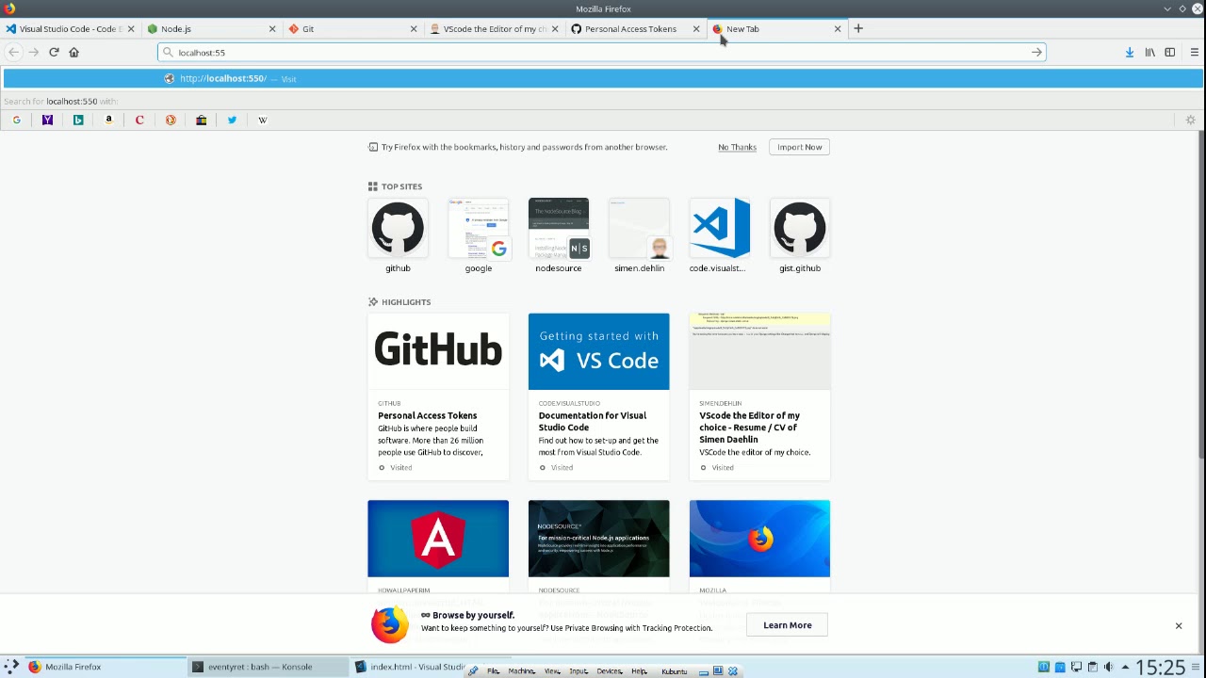Open the Library icon in toolbar
Image resolution: width=1206 pixels, height=678 pixels.
click(x=1149, y=52)
